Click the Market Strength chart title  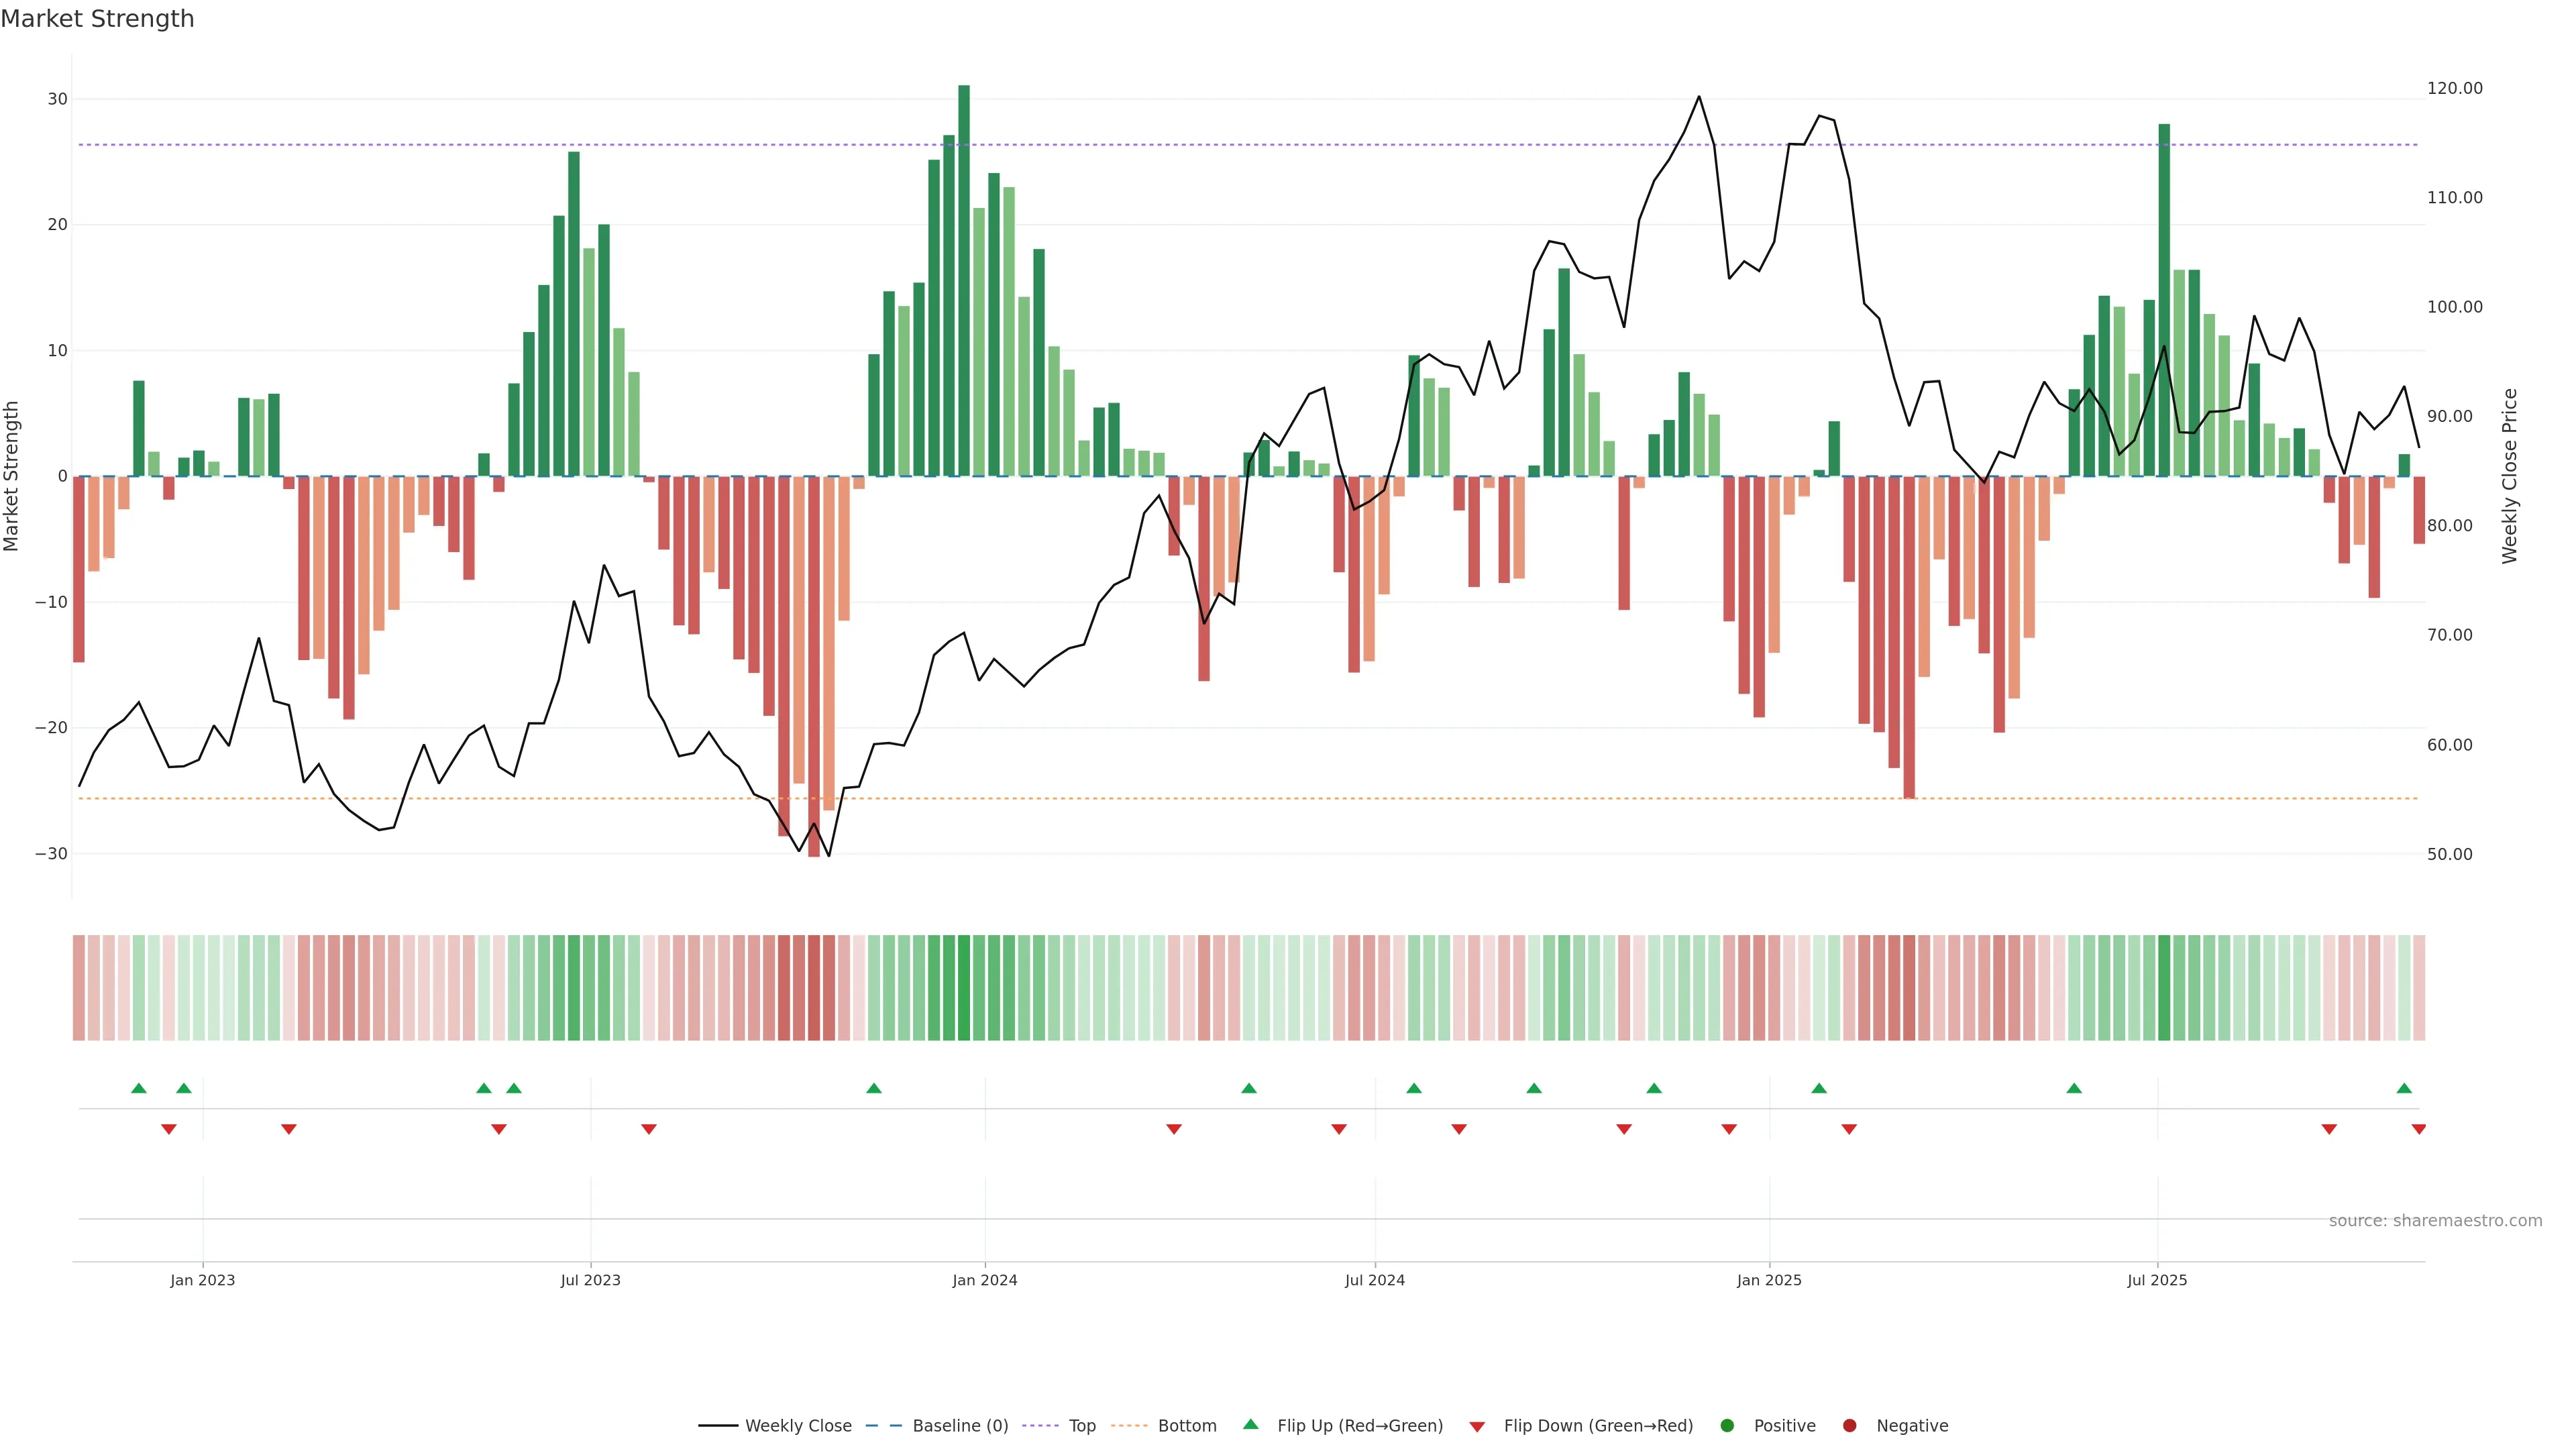(x=97, y=19)
